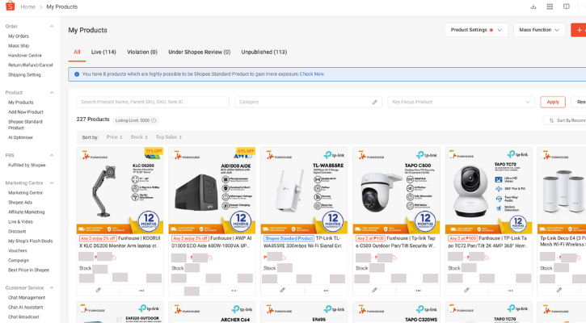Edit the KLC DS200 monitor arm product
Image resolution: width=586 pixels, height=323 pixels.
pos(99,290)
